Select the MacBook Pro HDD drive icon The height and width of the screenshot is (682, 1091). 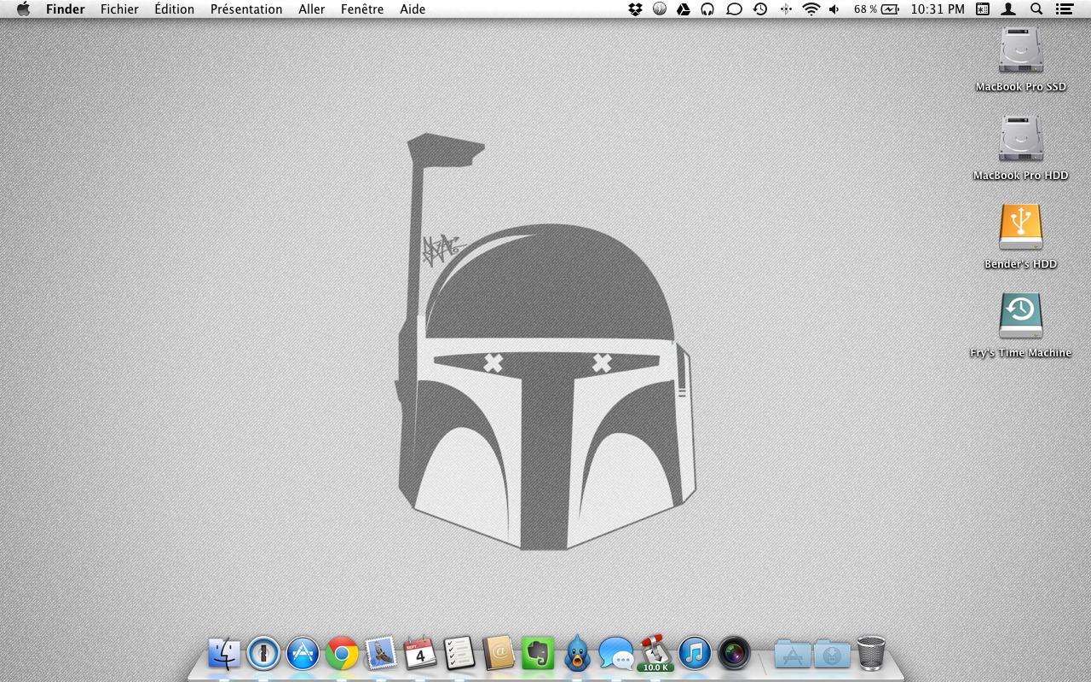point(1021,140)
